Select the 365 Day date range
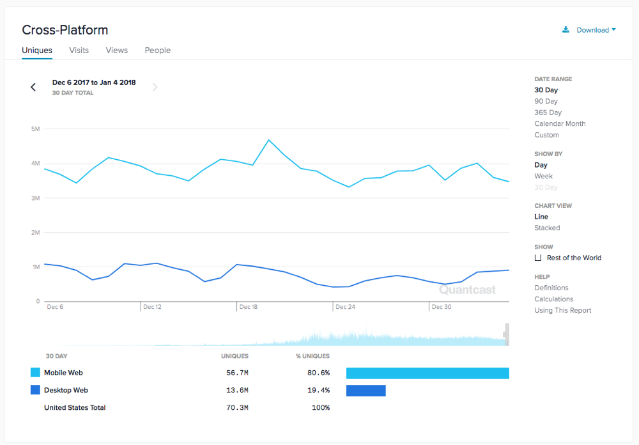Screen dimensions: 639x445 tap(548, 113)
